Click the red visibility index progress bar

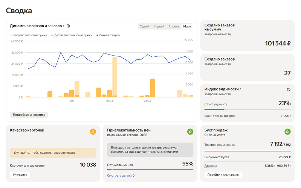[214, 110]
